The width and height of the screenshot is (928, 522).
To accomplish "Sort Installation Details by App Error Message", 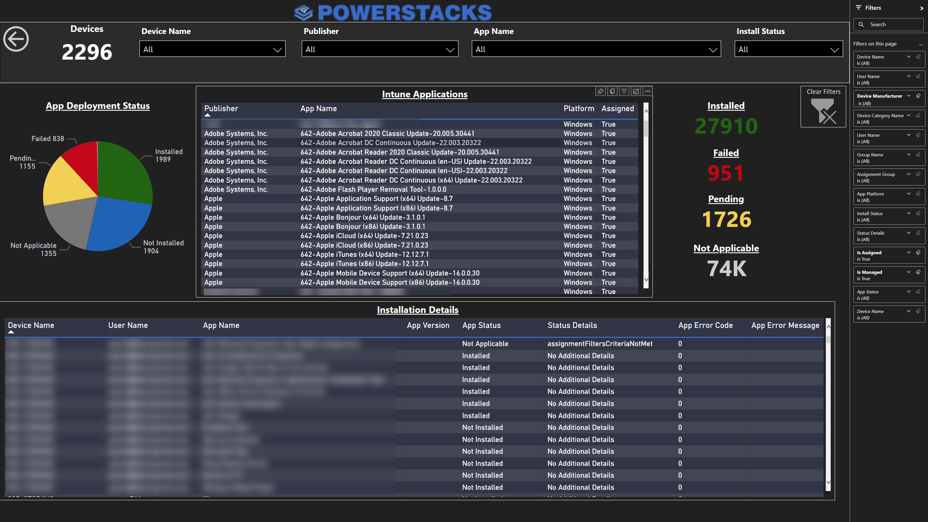I will point(785,325).
